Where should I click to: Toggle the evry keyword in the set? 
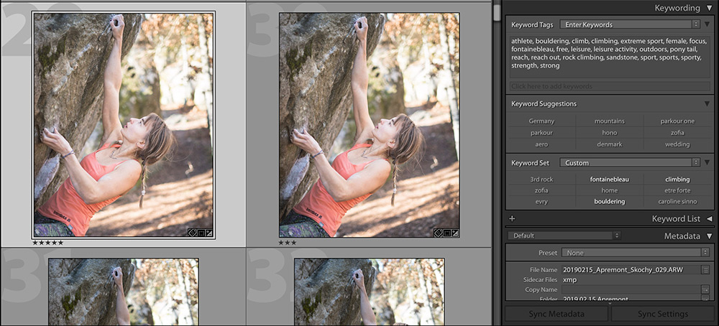click(x=541, y=202)
